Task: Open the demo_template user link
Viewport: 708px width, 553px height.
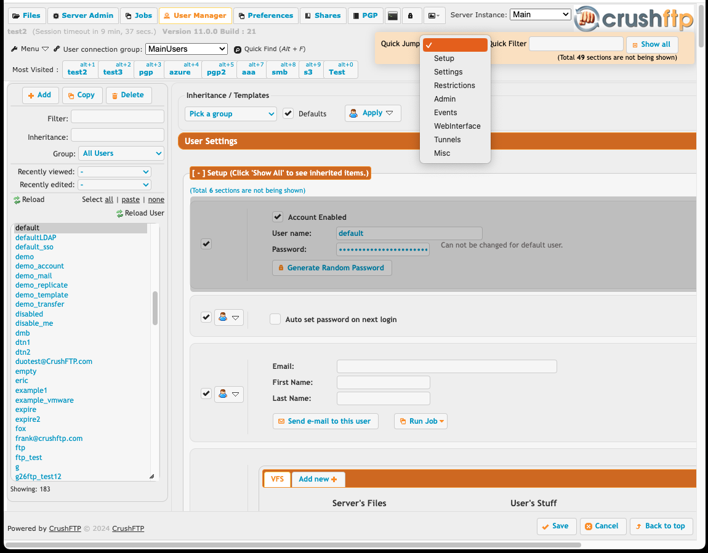Action: click(41, 294)
